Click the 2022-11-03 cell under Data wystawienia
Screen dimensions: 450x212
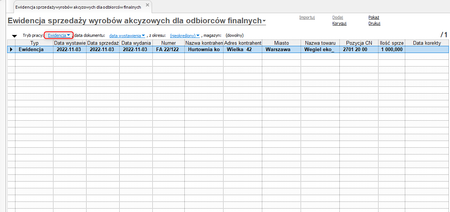(x=70, y=49)
